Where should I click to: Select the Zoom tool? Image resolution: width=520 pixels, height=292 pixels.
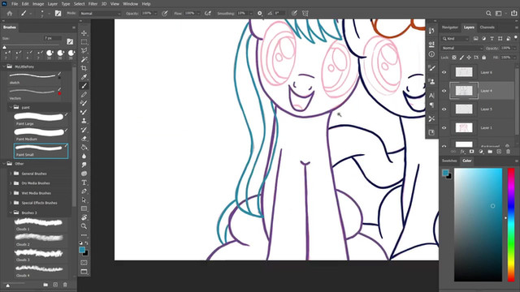point(84,226)
